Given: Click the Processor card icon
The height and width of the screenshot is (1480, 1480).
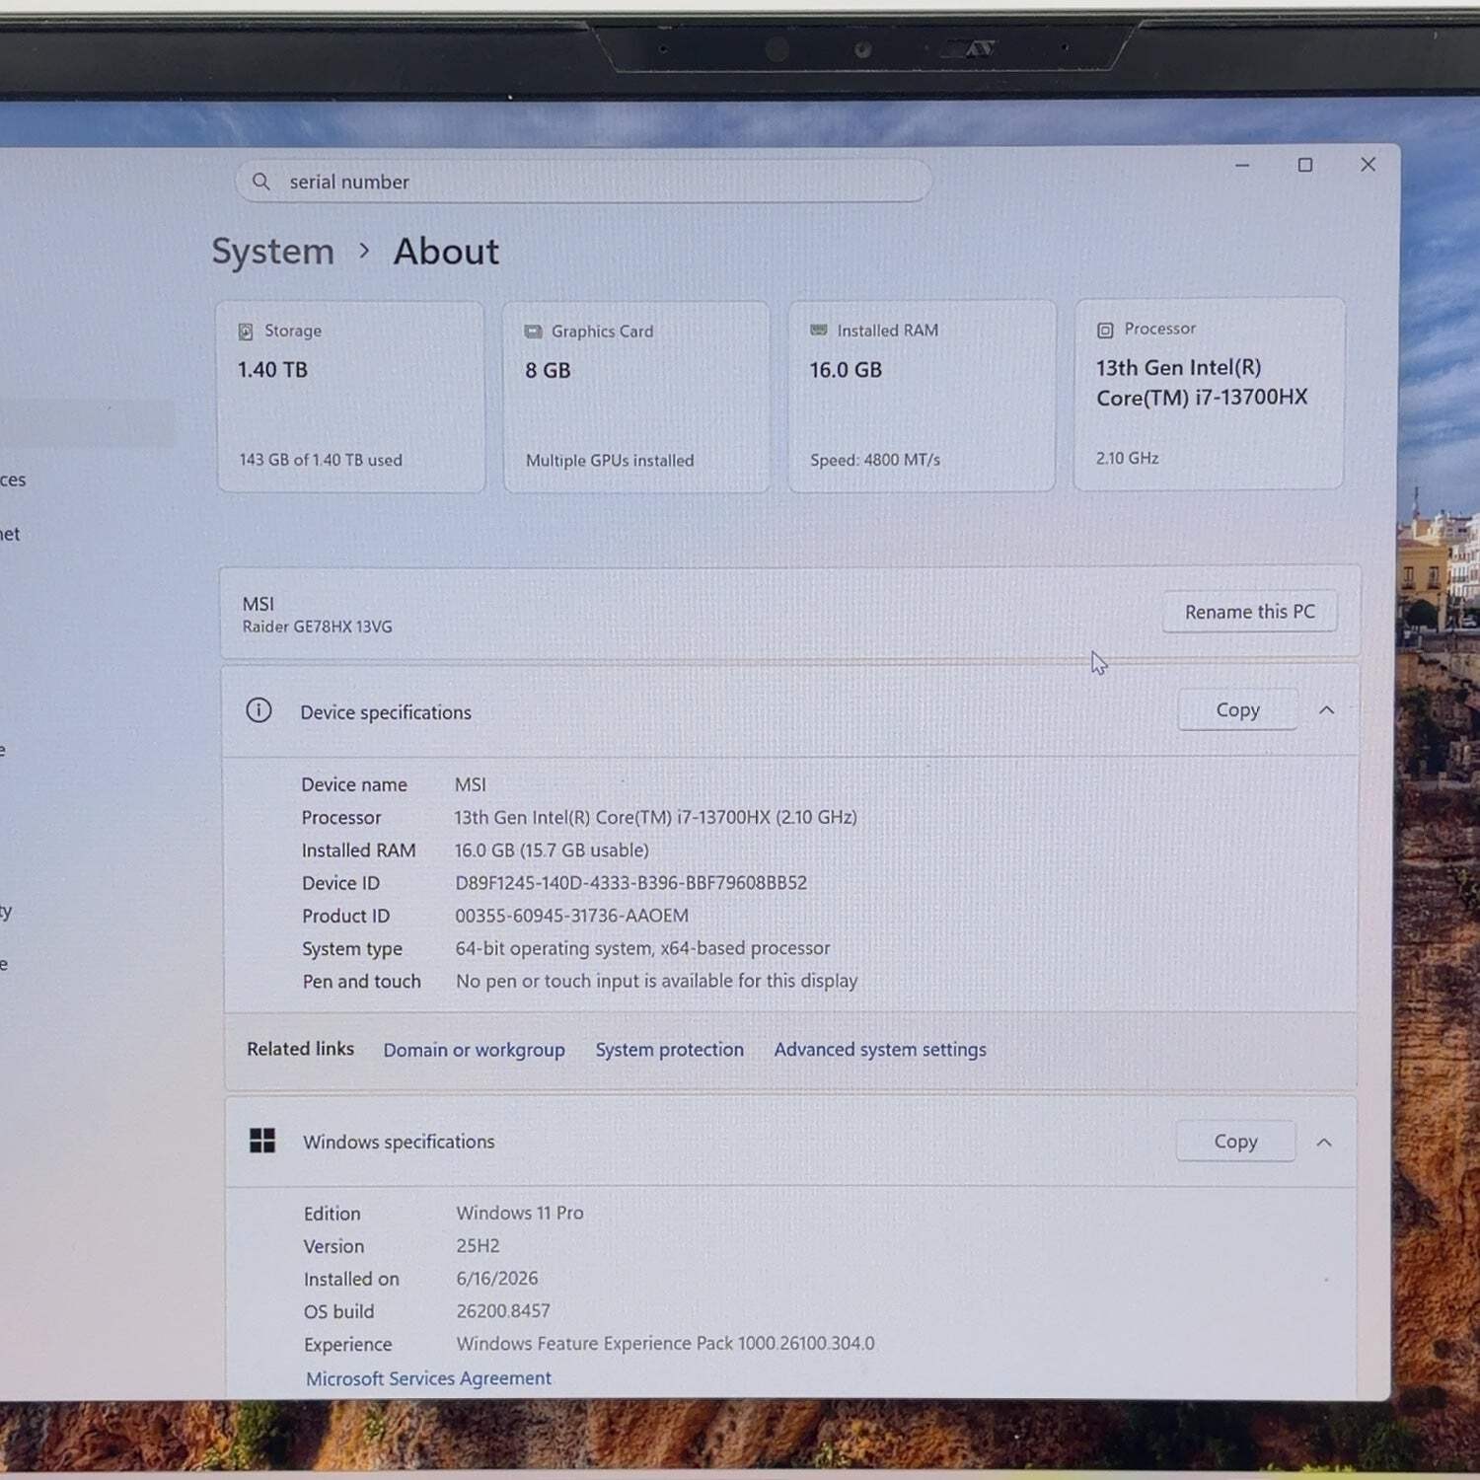Looking at the screenshot, I should click(1105, 330).
